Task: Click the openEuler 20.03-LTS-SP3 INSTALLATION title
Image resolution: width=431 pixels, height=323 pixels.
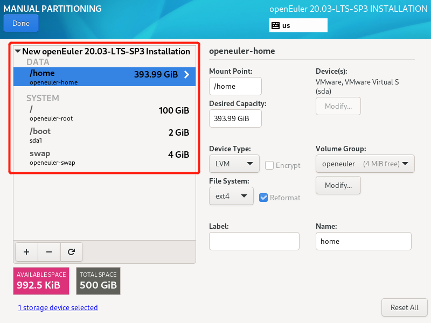Action: tap(348, 9)
